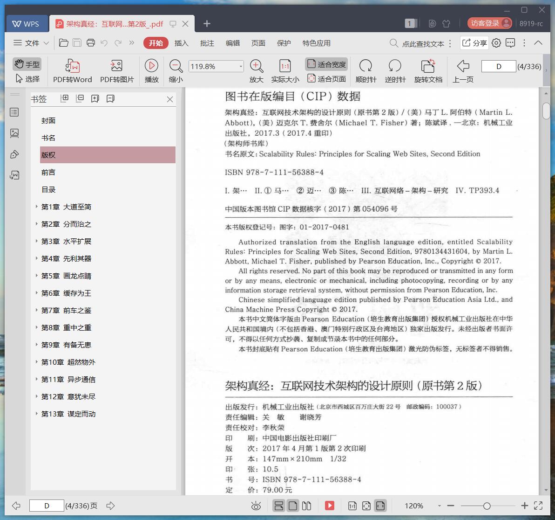Open a new tab with plus button

[x=207, y=23]
